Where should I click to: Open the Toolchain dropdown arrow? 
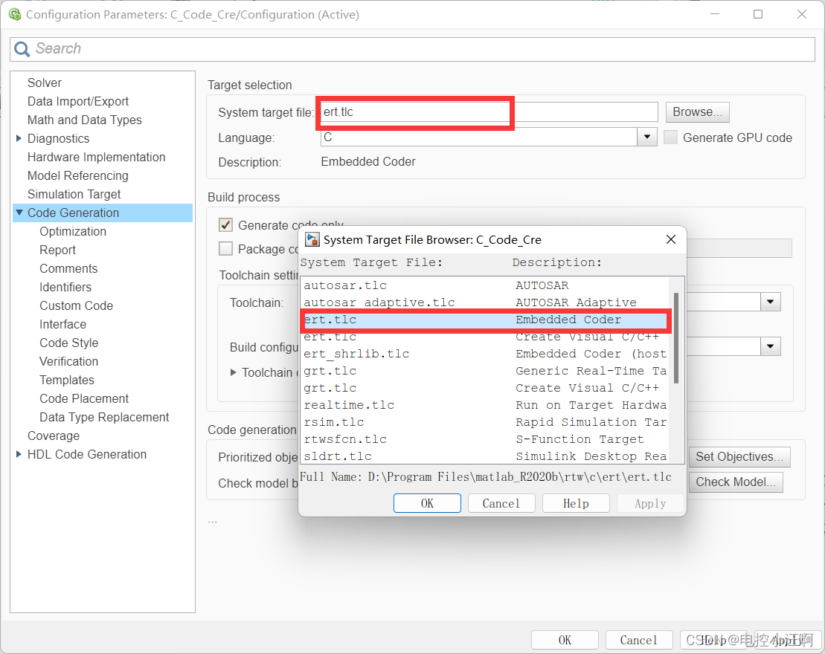(x=770, y=302)
